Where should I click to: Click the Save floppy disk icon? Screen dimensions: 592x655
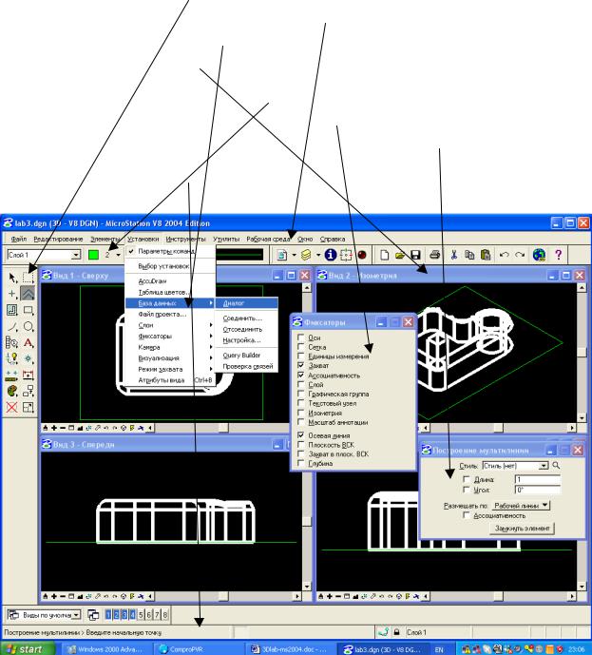tap(415, 255)
